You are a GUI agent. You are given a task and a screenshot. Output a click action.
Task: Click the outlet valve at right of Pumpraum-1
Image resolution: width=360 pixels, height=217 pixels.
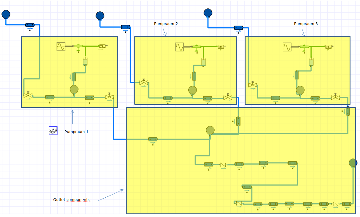pos(109,97)
